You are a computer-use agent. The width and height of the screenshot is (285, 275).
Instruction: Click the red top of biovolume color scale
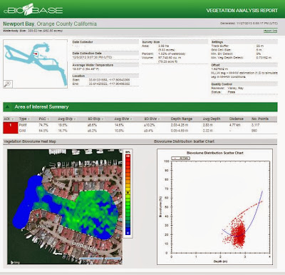pyautogui.click(x=128, y=156)
